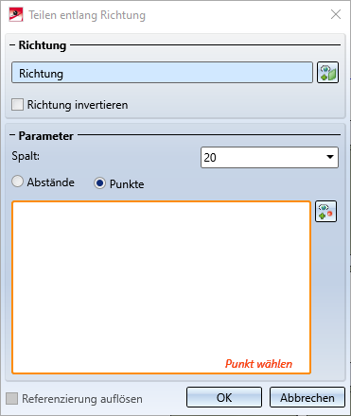Click inside the Spalt value field

click(x=262, y=157)
